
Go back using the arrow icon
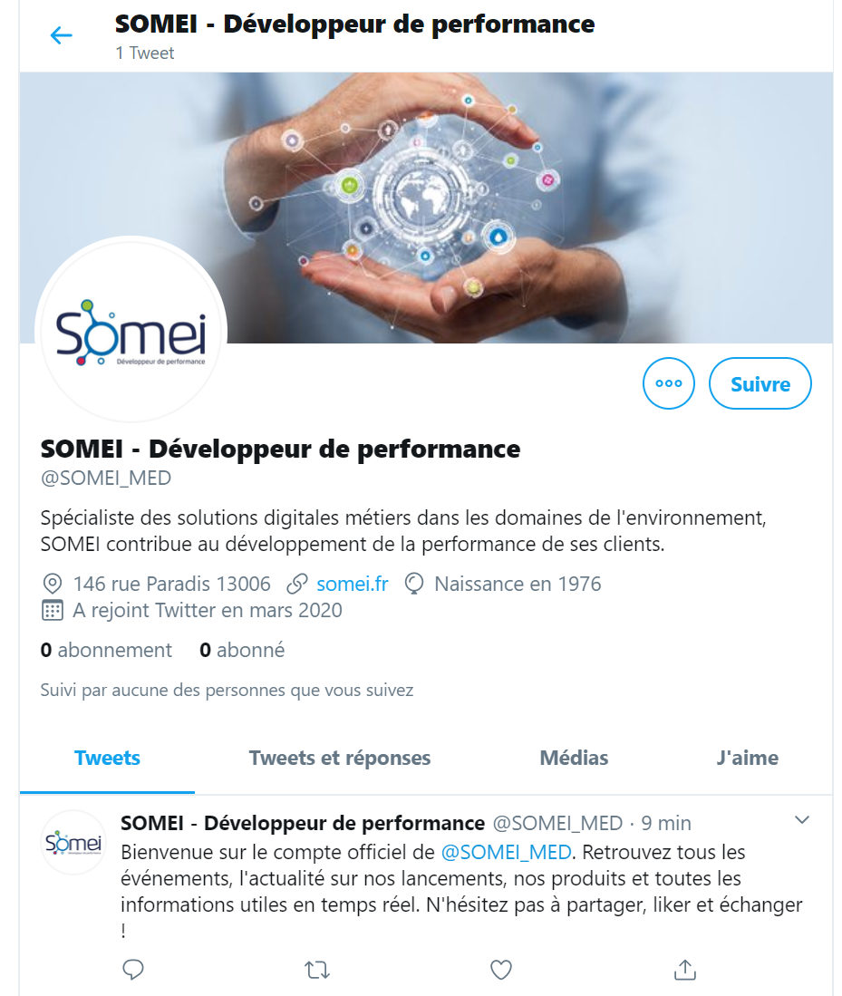point(61,35)
